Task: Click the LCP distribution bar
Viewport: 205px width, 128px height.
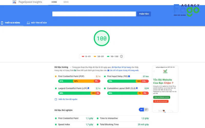Action: click(79, 93)
